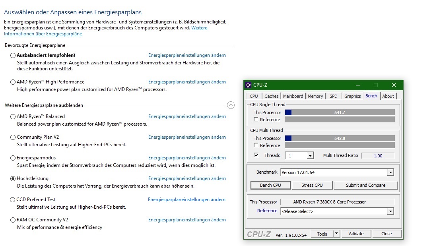This screenshot has width=433, height=246.
Task: Switch to the Caches tab
Action: pos(272,96)
